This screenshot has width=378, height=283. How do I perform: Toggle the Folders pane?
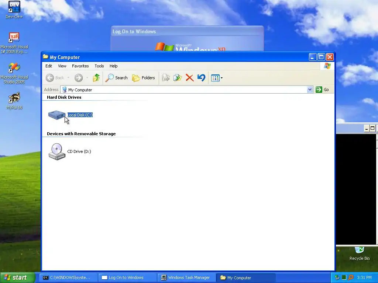pyautogui.click(x=144, y=78)
